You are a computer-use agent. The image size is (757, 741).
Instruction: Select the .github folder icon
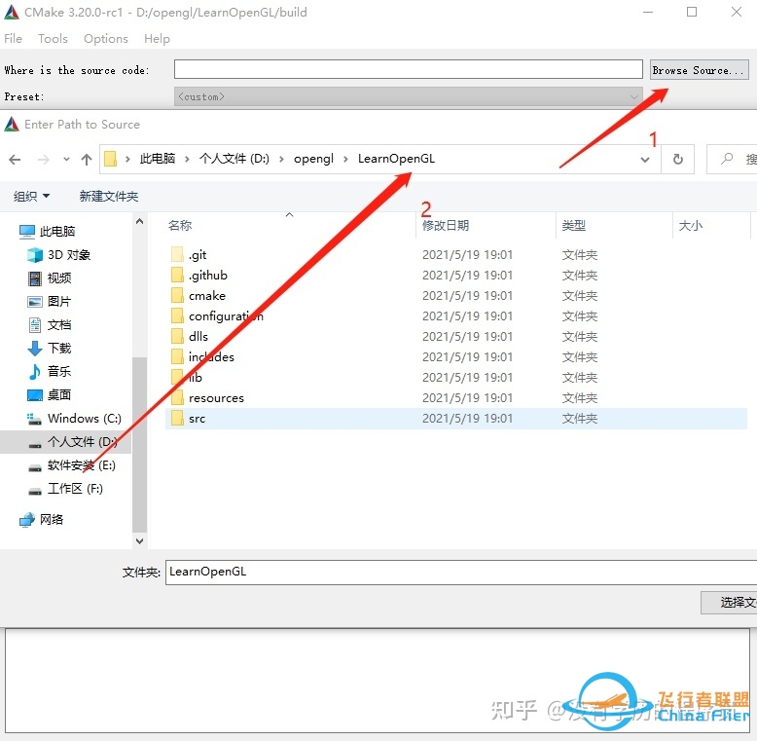point(177,275)
